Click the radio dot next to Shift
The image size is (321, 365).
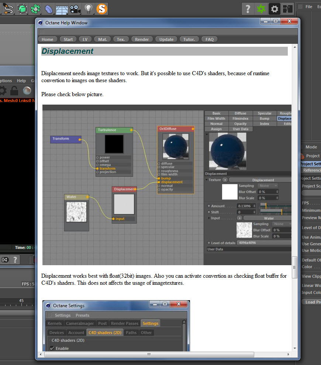(209, 212)
